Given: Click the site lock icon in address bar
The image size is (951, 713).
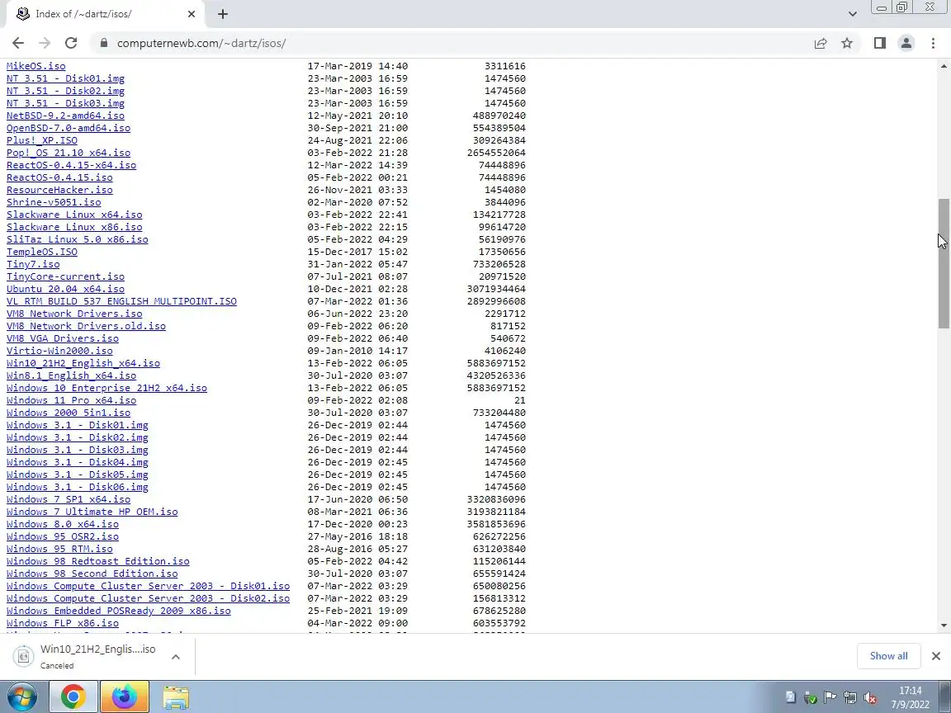Looking at the screenshot, I should [104, 43].
